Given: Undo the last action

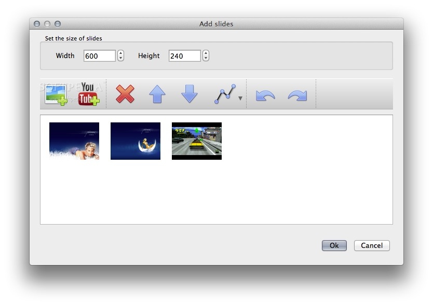Looking at the screenshot, I should point(265,95).
